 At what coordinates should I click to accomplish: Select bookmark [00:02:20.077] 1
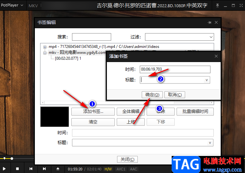[68, 58]
